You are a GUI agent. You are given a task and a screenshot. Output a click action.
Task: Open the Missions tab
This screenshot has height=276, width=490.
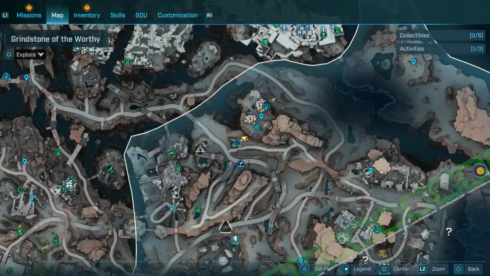point(29,15)
